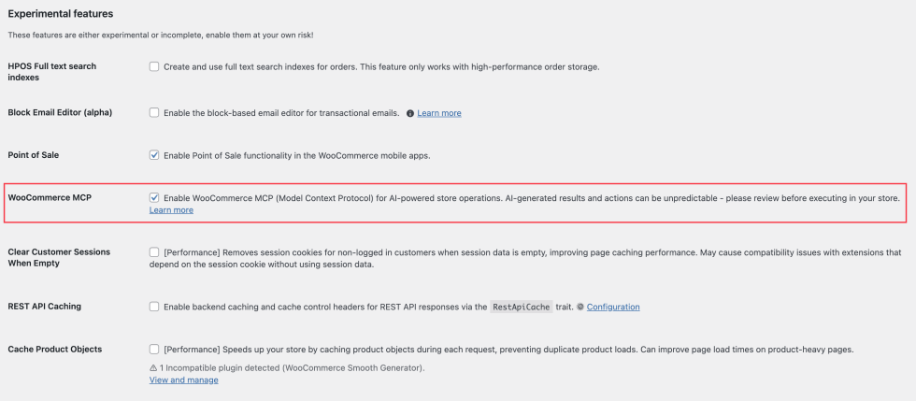Click the 'Block Email Editor (alpha)' row title
Viewport: 916px width, 401px height.
coord(60,112)
